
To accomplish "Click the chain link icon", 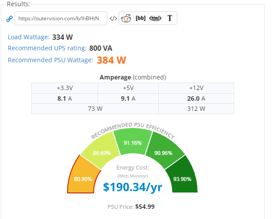I will (x=9, y=19).
